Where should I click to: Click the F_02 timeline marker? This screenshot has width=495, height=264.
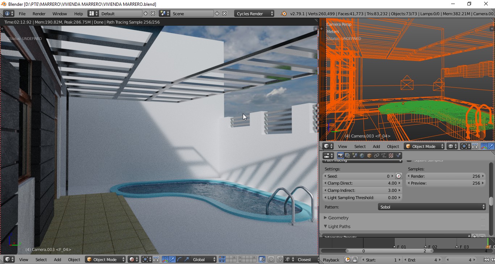[x=426, y=247]
